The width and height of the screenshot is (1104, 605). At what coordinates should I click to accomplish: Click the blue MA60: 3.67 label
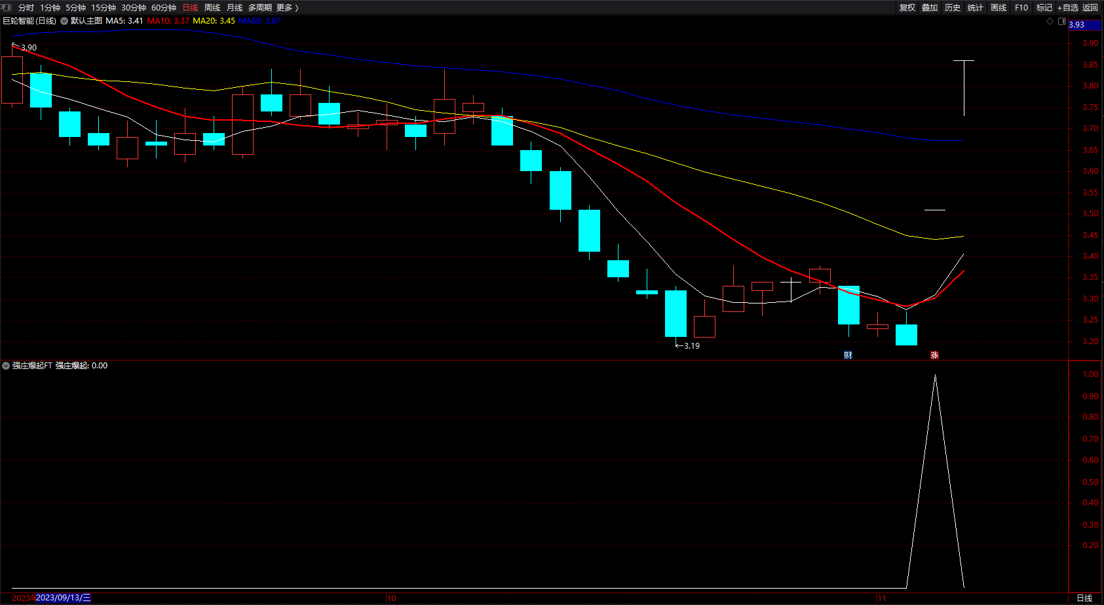[259, 21]
